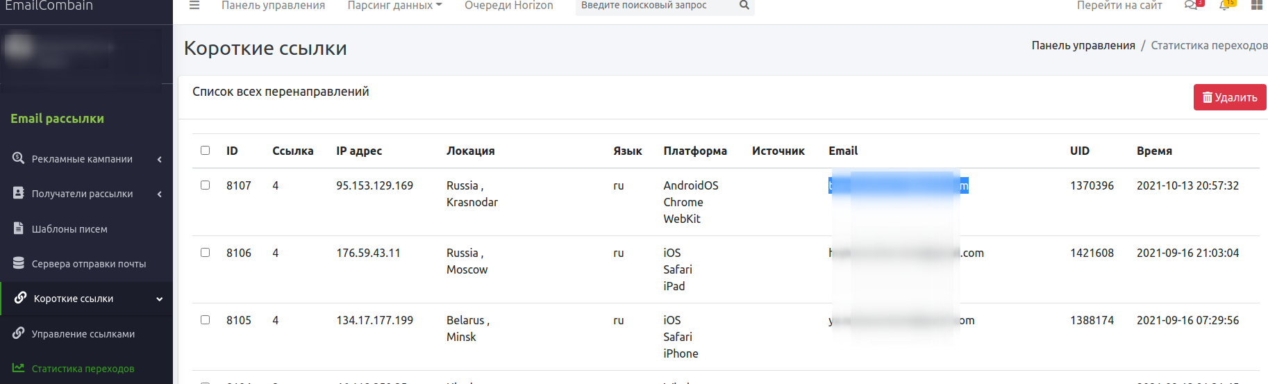Follow the Перейти на сайт link

click(1119, 6)
